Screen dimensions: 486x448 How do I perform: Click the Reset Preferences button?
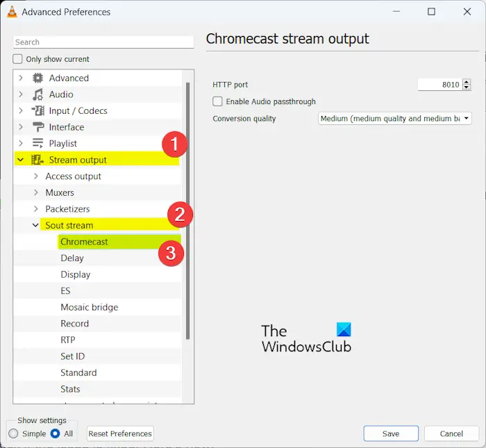point(120,433)
